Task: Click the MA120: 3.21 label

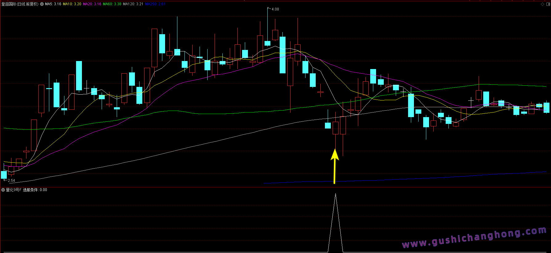Action: tap(133, 4)
